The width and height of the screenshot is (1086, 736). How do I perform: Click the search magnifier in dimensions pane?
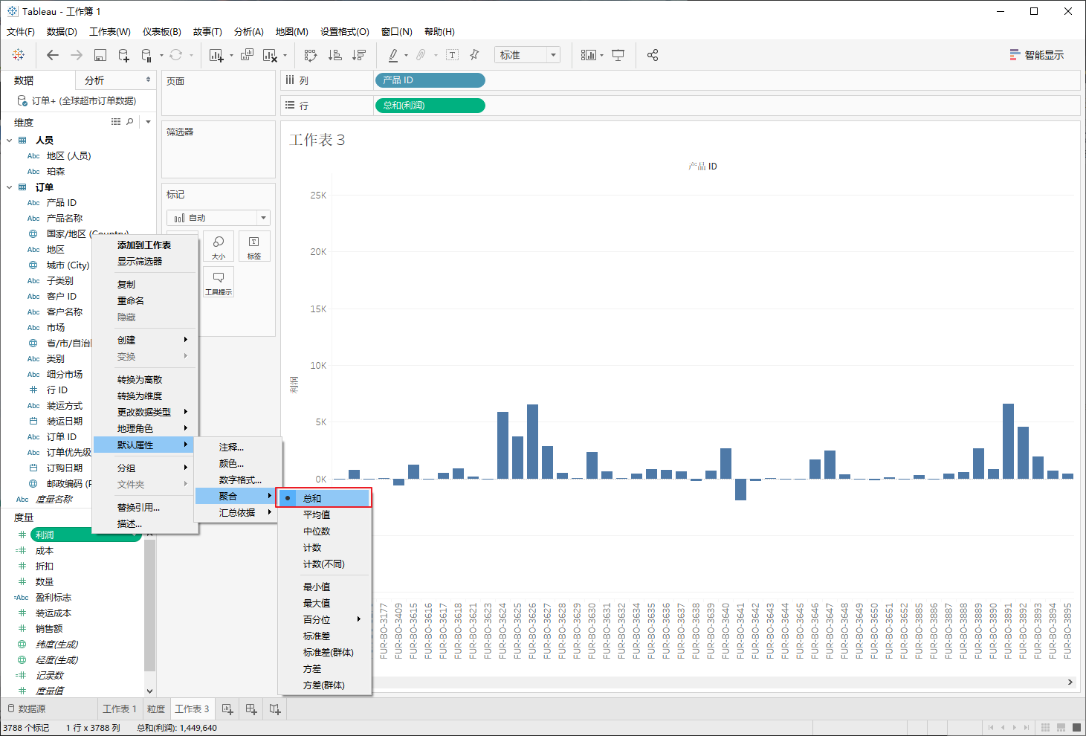(x=130, y=122)
